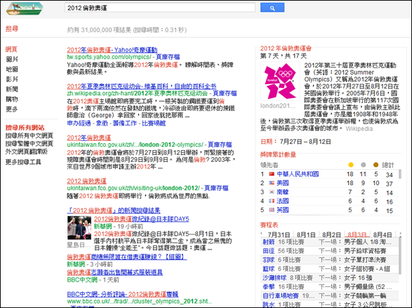This screenshot has height=308, width=412.
Task: Open the 南韓 medal table link
Action: [283, 192]
